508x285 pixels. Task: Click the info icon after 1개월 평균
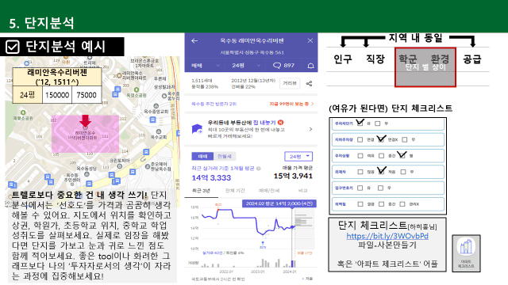pos(259,169)
